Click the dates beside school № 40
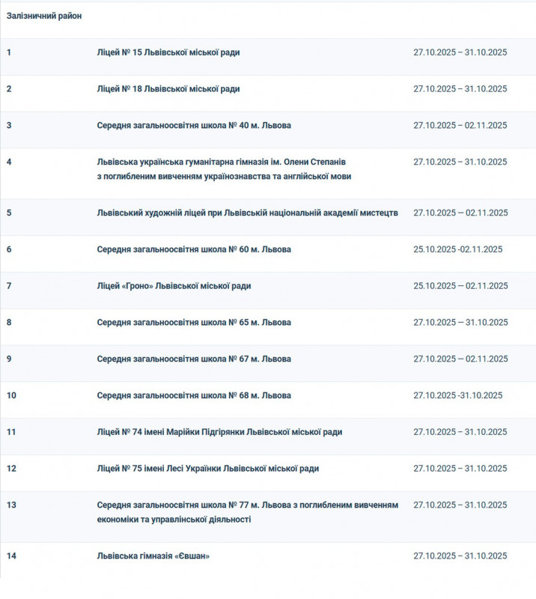 click(x=460, y=126)
